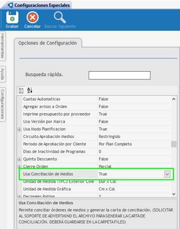Click the True value of Imprime presupuesto
This screenshot has width=180, height=229.
click(x=103, y=114)
